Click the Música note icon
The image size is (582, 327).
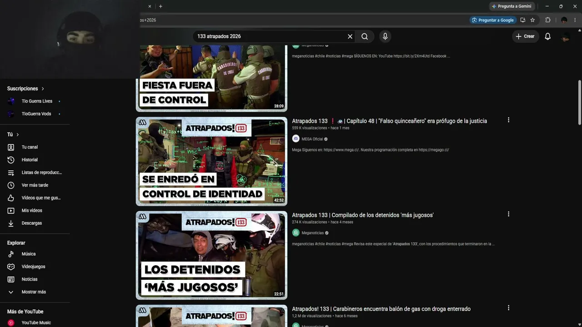point(11,254)
